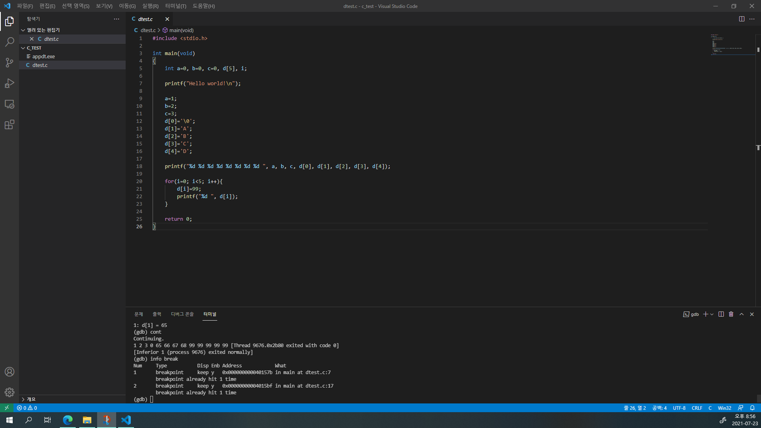This screenshot has width=761, height=428.
Task: Open the Source Control view
Action: (10, 63)
